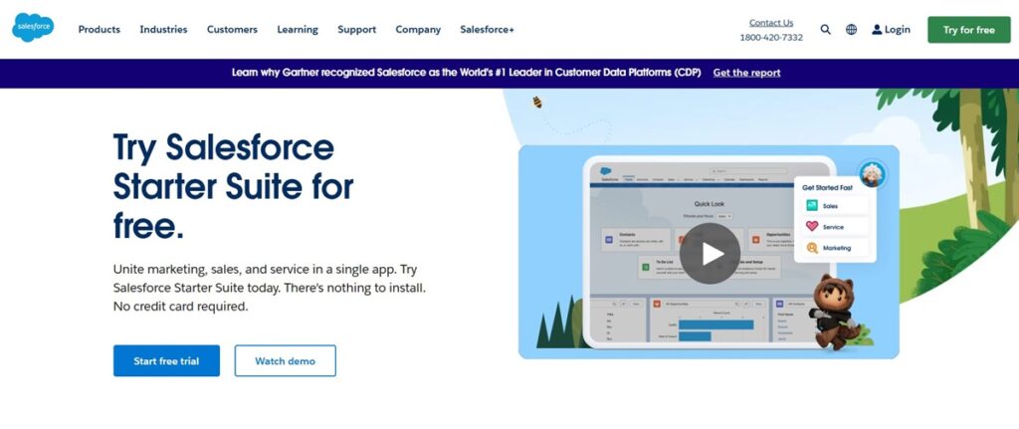Click the Get Started Fast label
The image size is (1019, 429).
[x=827, y=187]
